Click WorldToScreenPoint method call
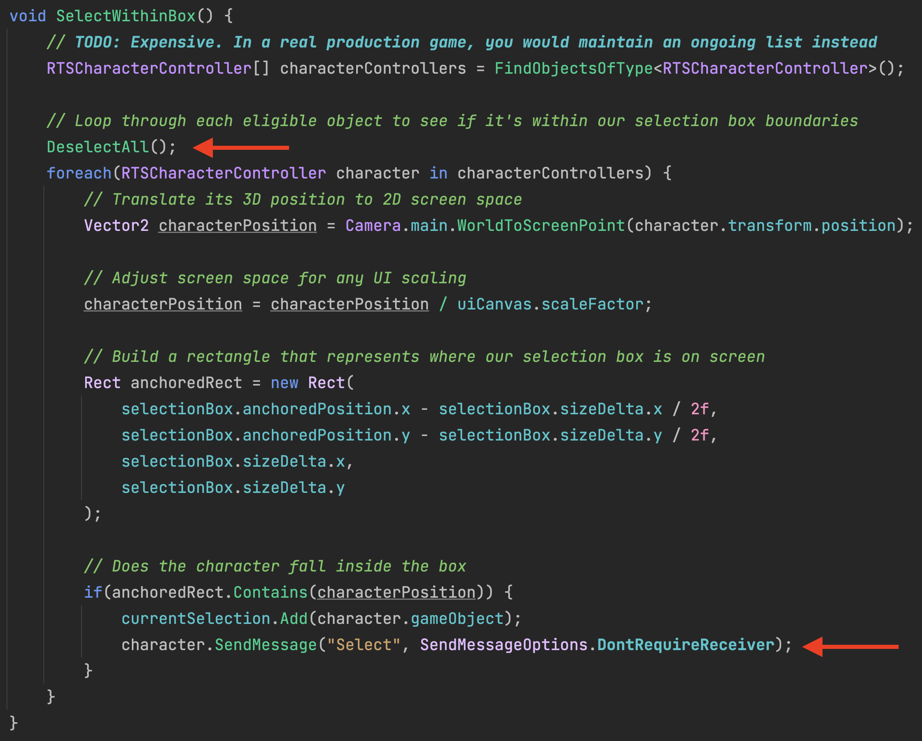This screenshot has height=741, width=922. (541, 226)
